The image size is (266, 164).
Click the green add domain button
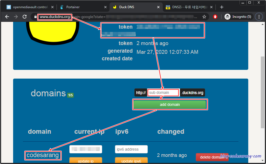(170, 105)
